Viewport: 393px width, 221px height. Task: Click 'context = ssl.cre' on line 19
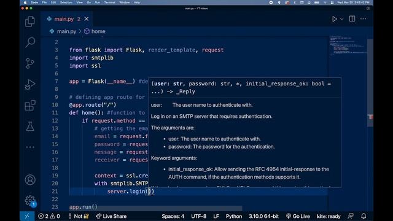122,176
